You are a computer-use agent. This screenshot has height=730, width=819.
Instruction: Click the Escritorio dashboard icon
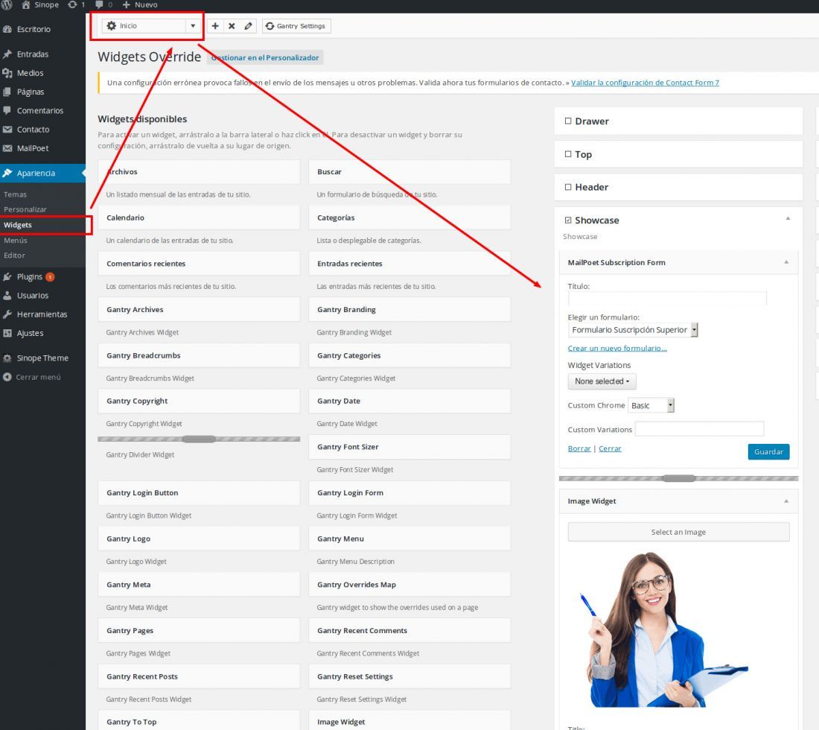click(7, 29)
